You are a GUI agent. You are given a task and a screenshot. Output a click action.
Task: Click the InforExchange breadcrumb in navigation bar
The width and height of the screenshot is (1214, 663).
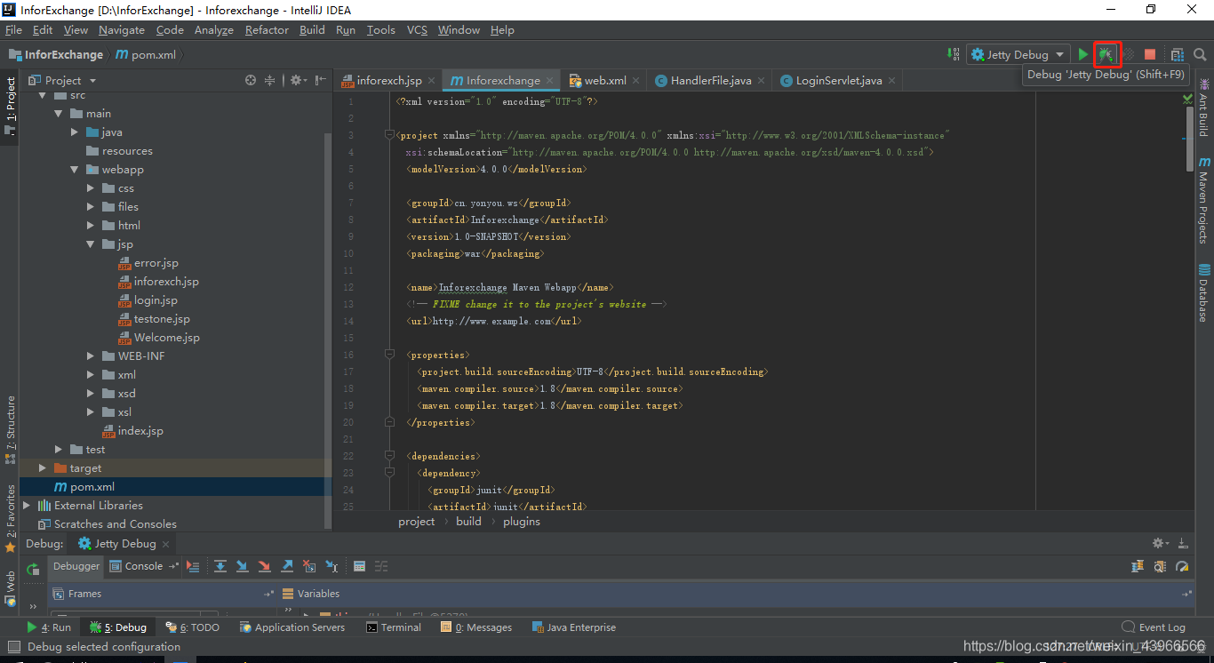(55, 54)
